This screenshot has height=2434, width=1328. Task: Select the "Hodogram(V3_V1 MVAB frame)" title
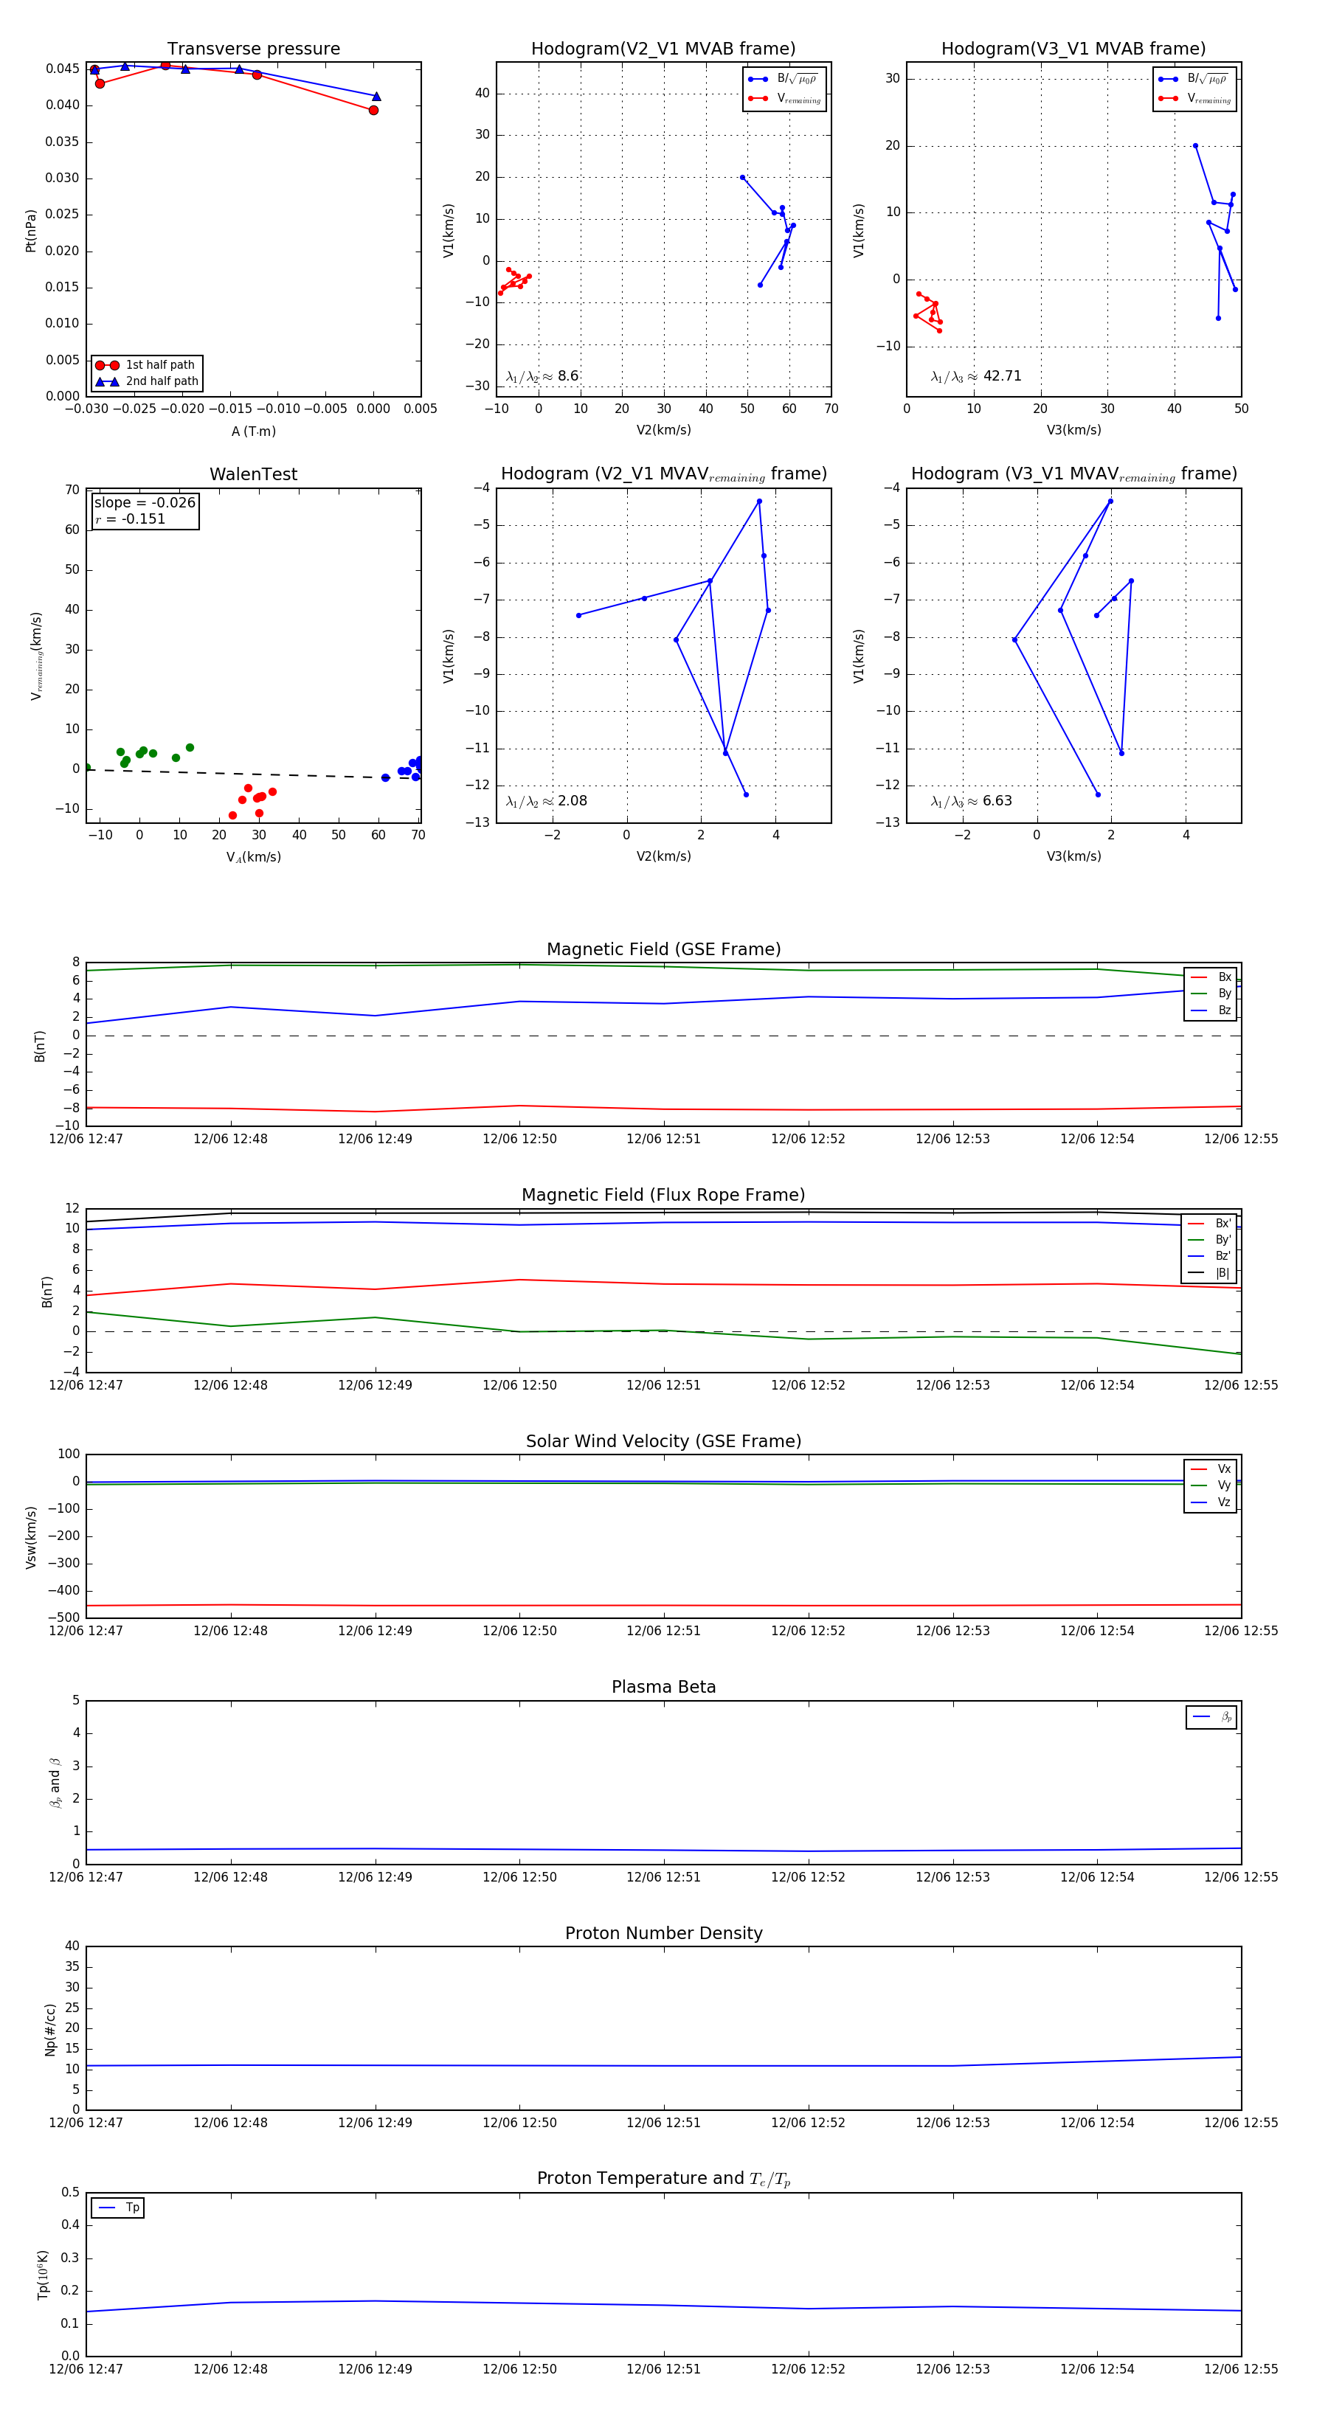(x=1073, y=49)
